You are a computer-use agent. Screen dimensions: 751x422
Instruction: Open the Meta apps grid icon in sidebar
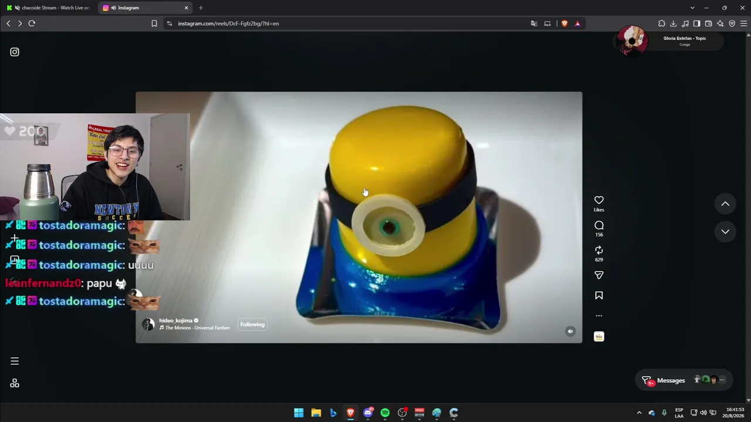coord(15,383)
